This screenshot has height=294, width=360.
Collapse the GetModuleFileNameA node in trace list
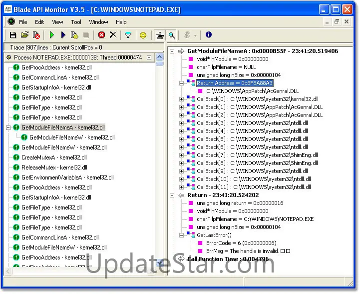(8, 127)
